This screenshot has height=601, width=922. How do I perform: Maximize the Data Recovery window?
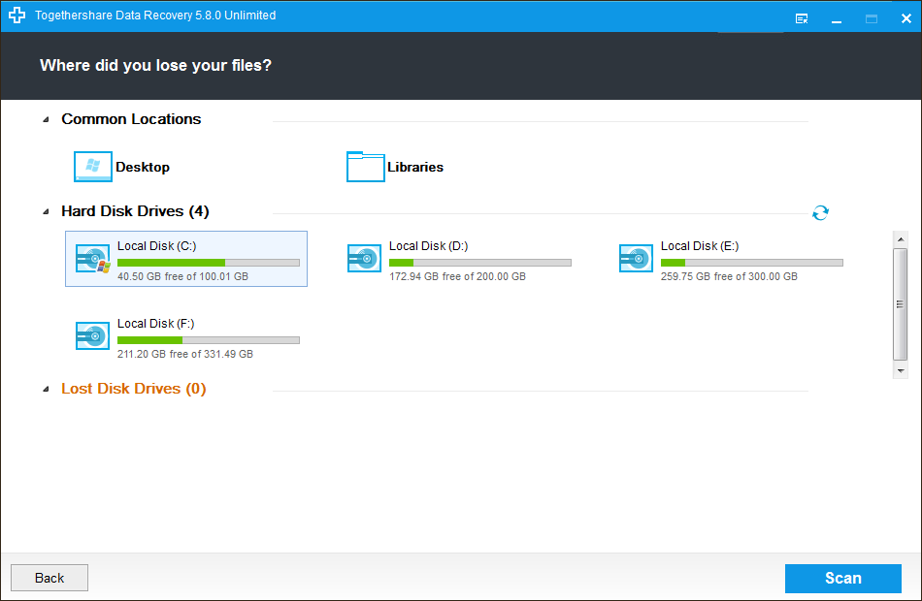[x=872, y=18]
